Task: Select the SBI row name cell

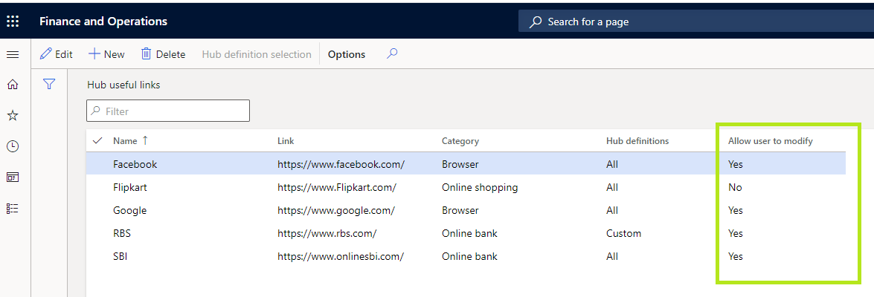Action: click(120, 256)
